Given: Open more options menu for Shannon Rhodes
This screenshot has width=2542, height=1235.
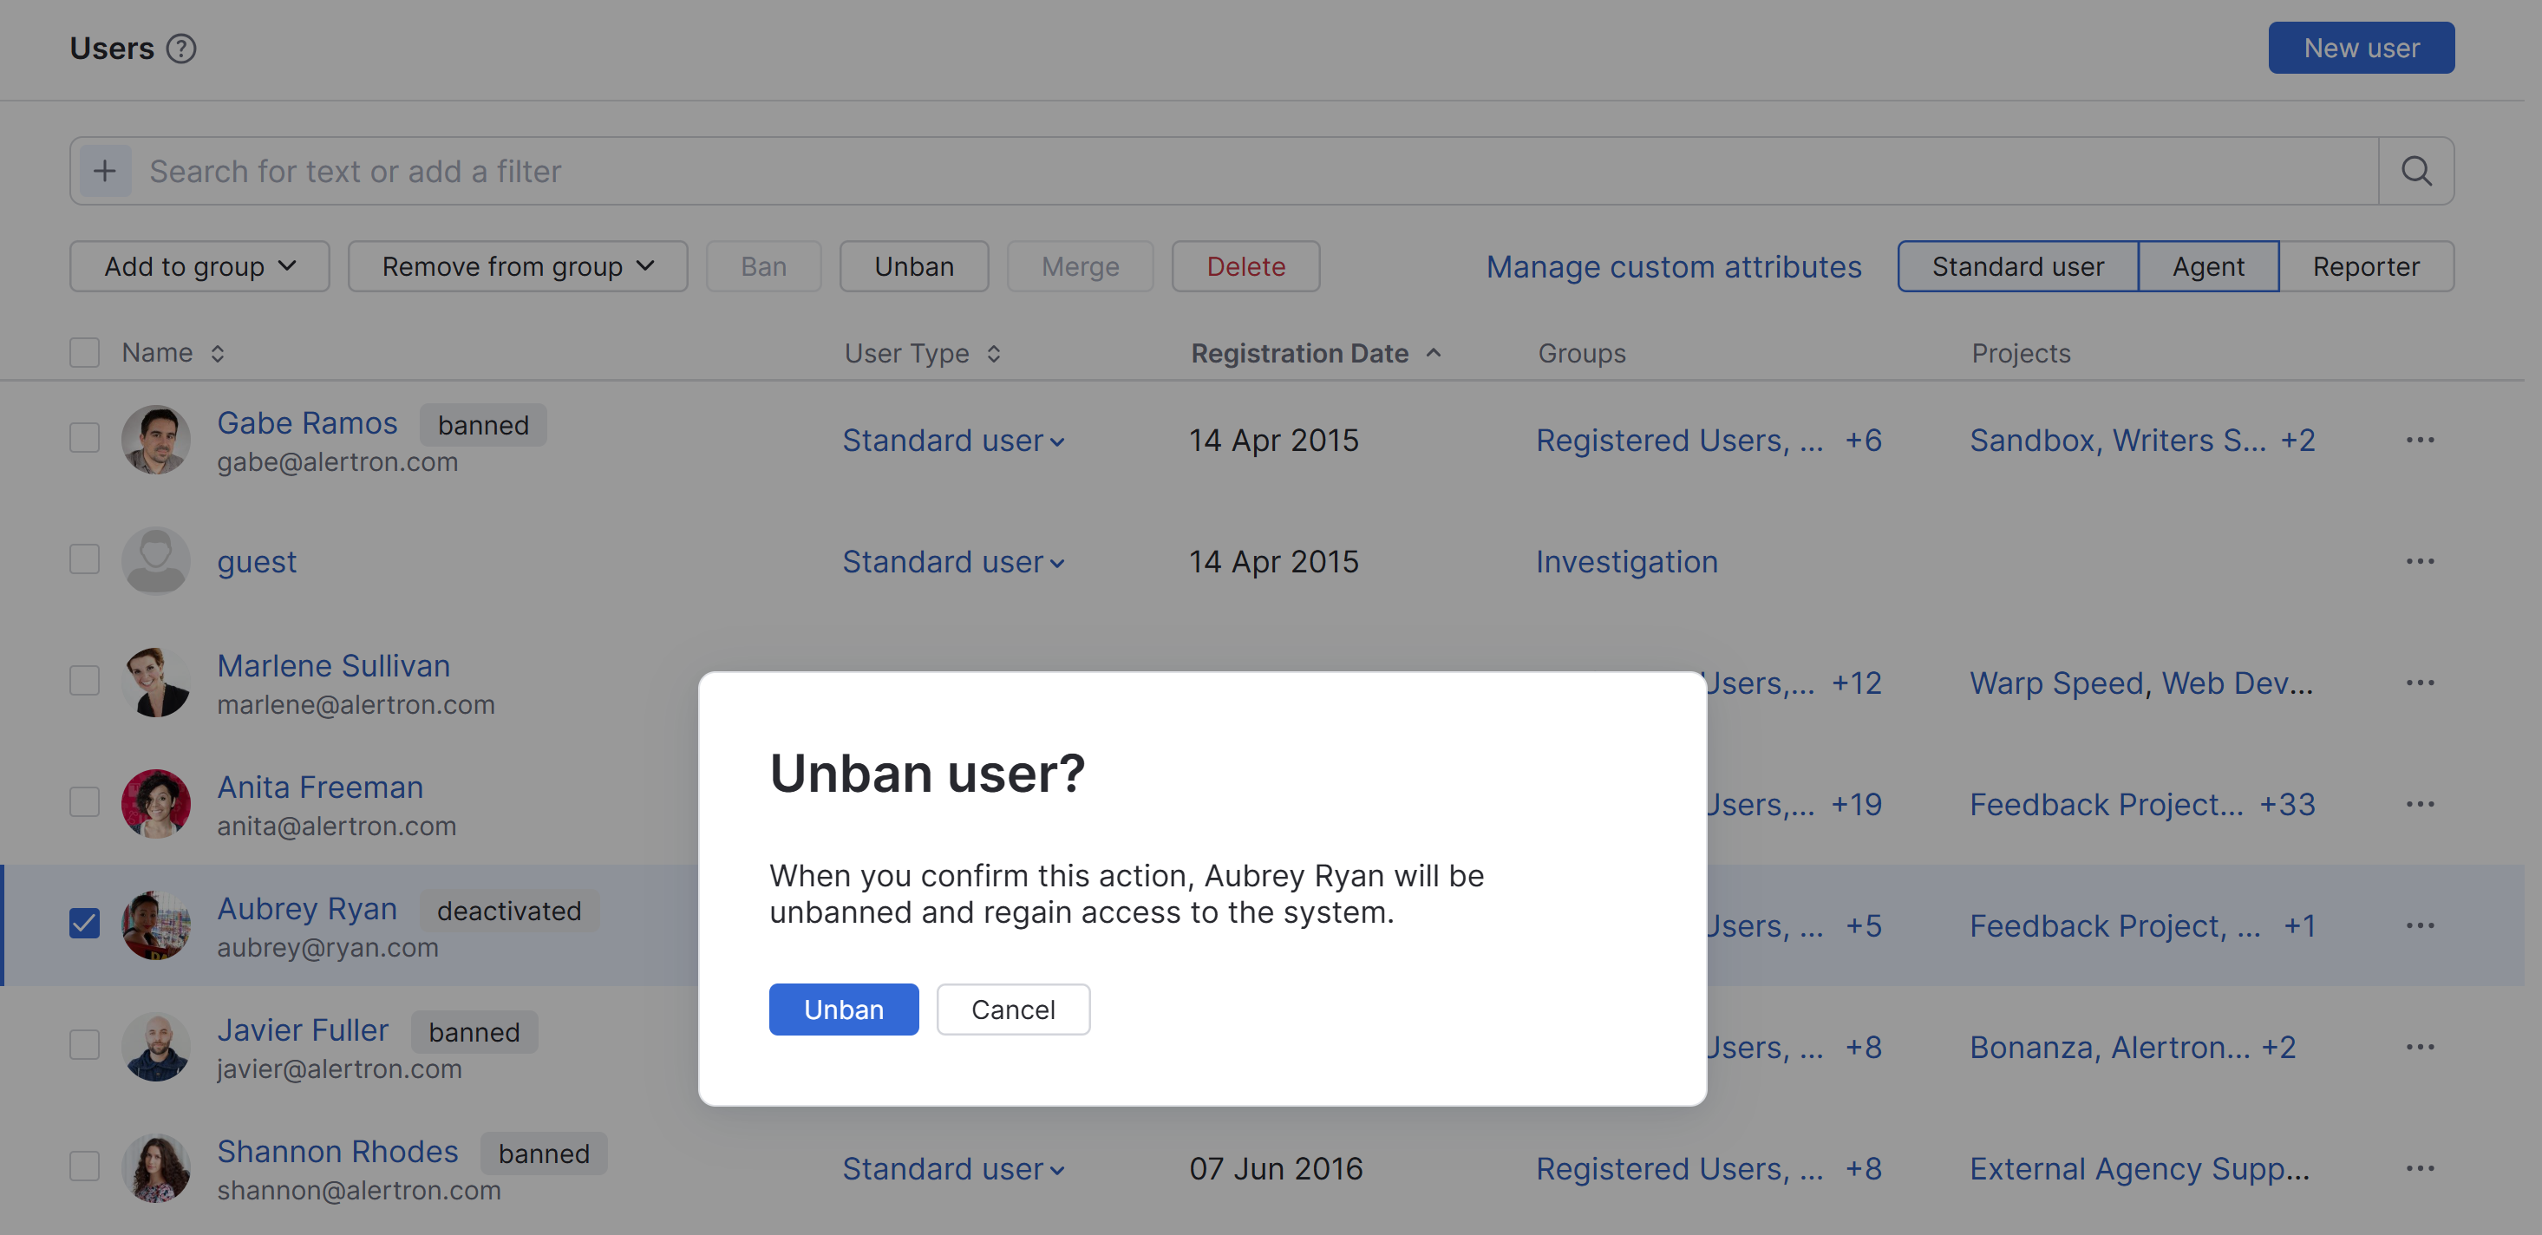Looking at the screenshot, I should [2420, 1169].
